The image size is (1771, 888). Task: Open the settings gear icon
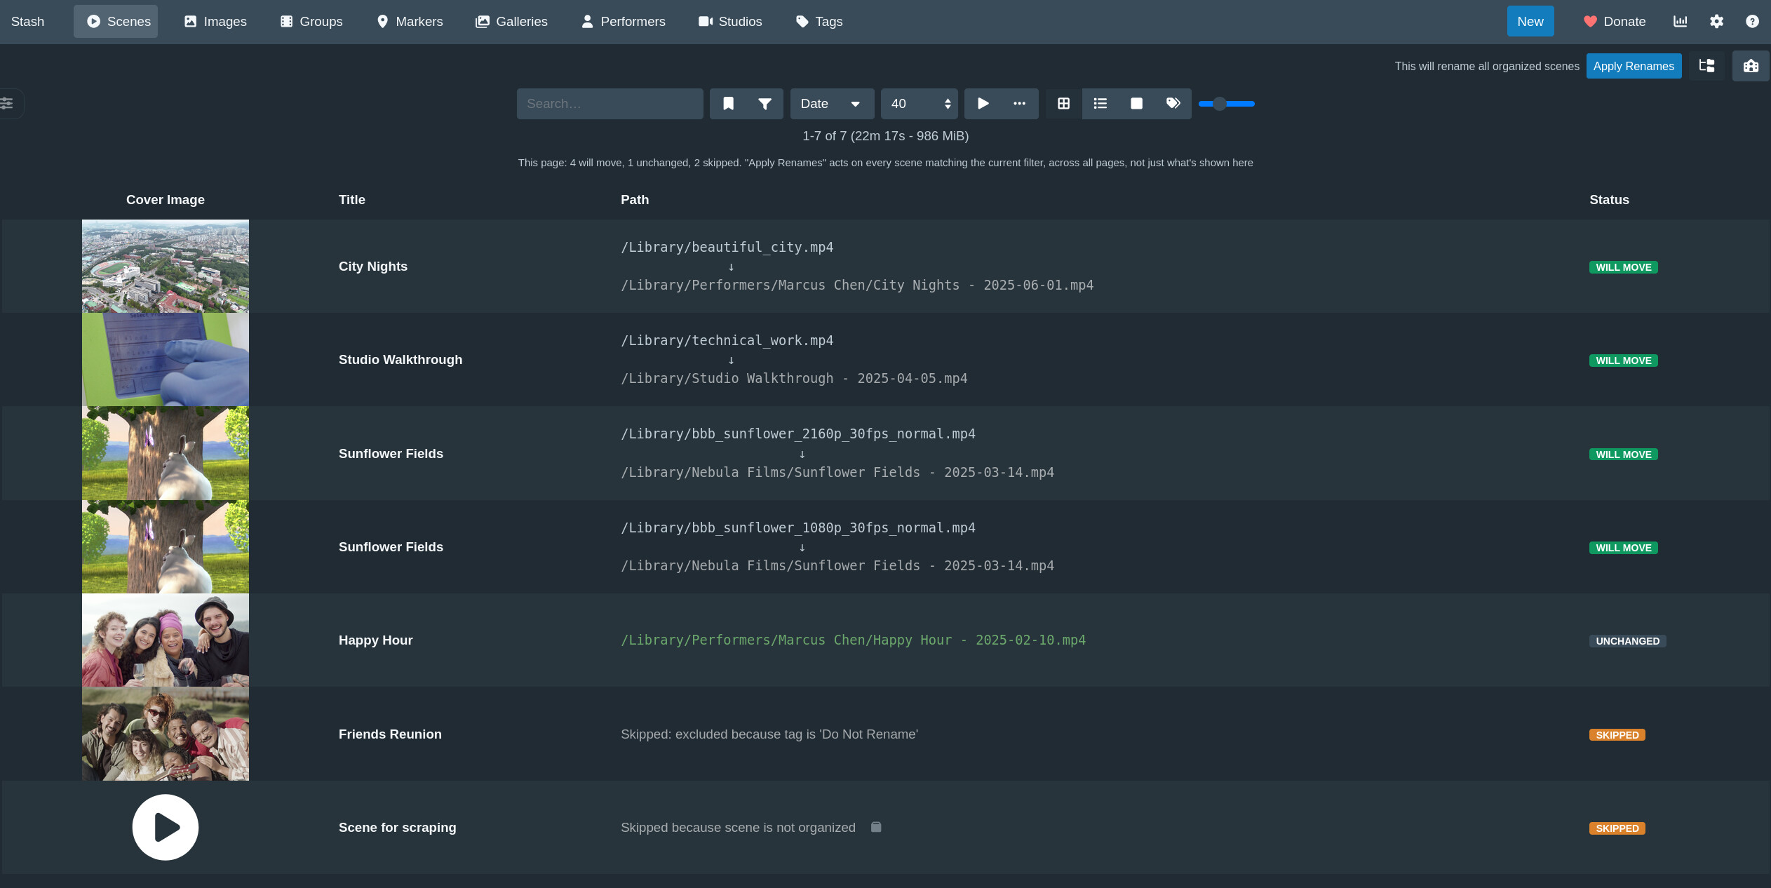pos(1716,22)
